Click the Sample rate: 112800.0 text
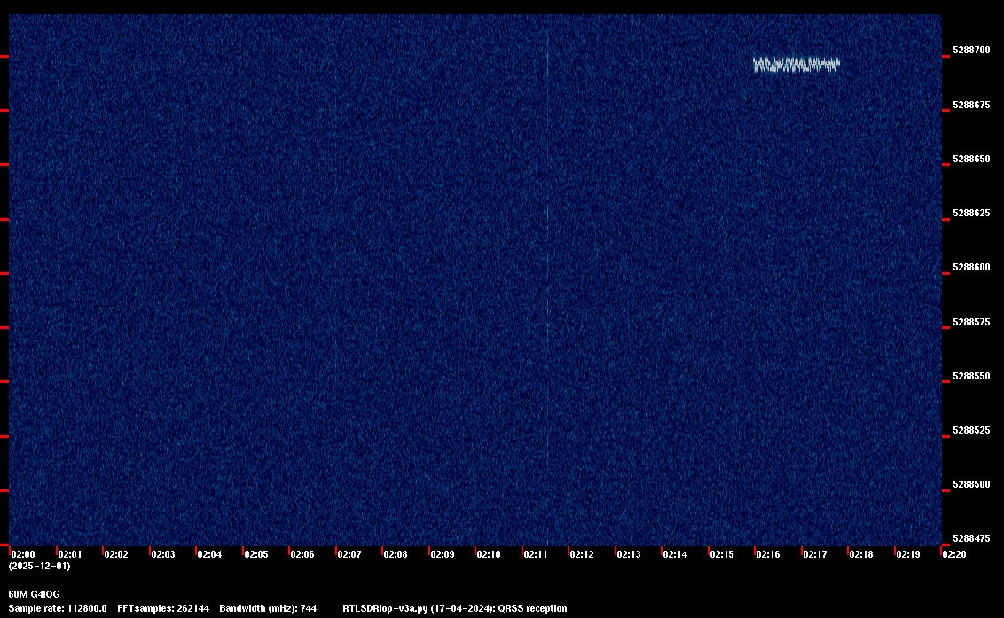1004x618 pixels. (x=58, y=608)
